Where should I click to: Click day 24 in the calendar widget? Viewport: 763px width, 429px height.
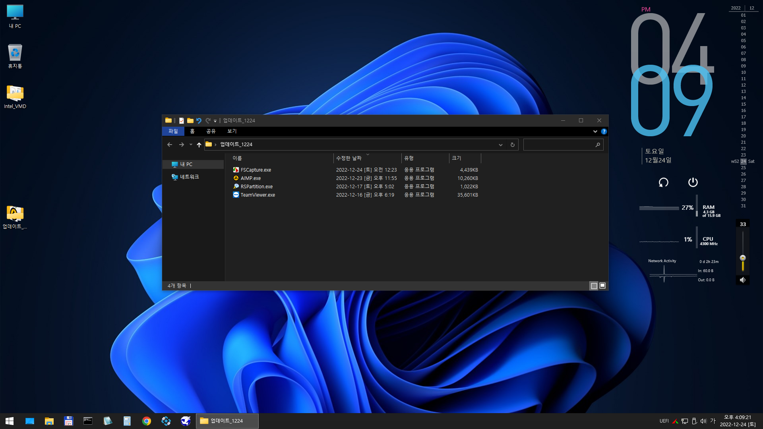tap(743, 162)
